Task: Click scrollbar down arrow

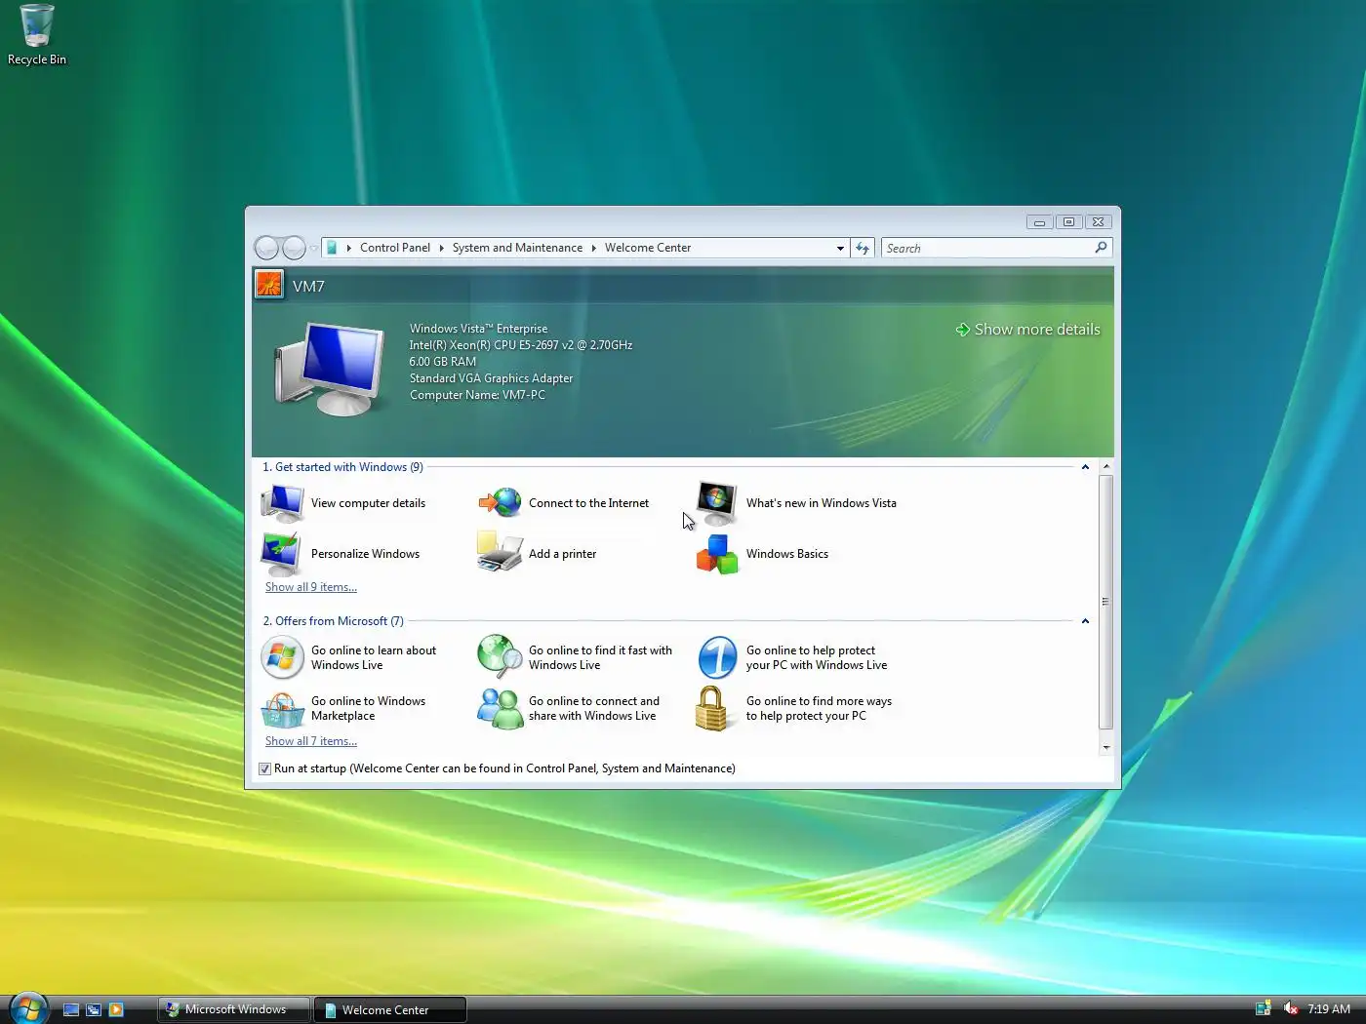Action: tap(1106, 747)
